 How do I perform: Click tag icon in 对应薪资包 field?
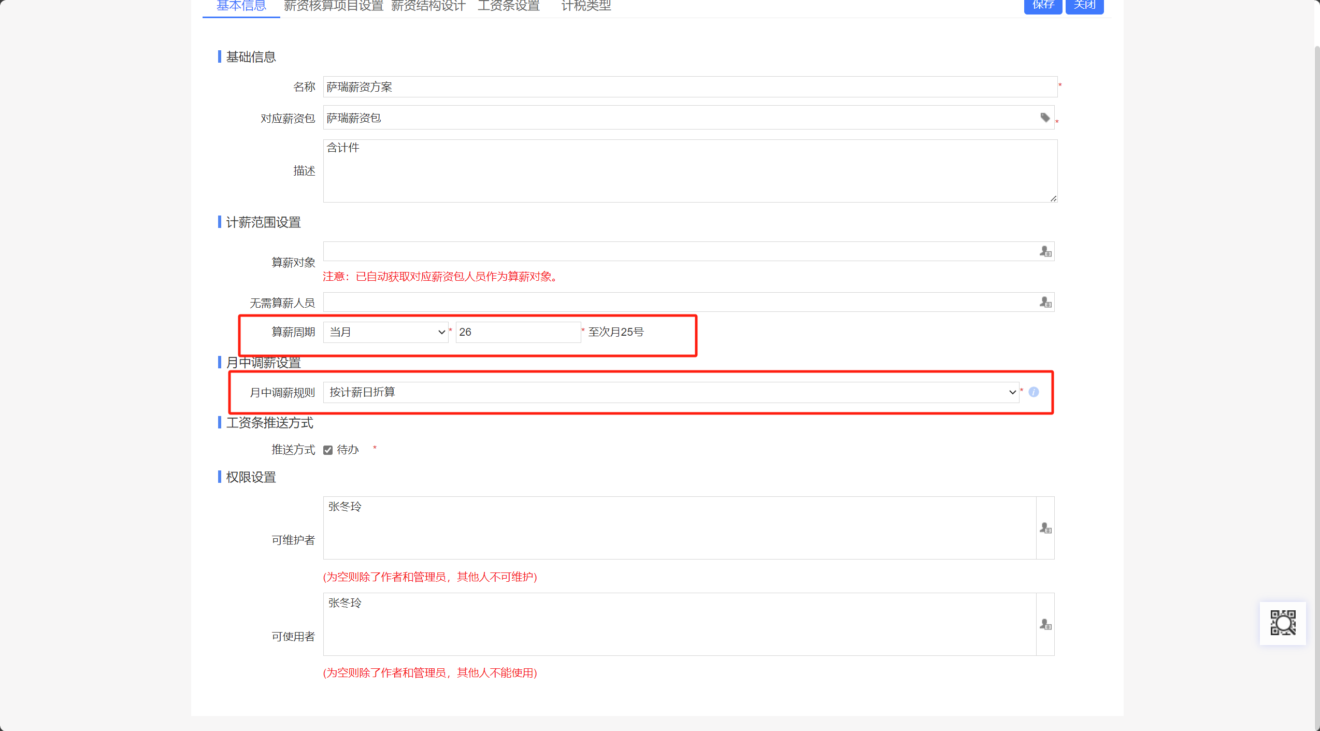coord(1045,118)
